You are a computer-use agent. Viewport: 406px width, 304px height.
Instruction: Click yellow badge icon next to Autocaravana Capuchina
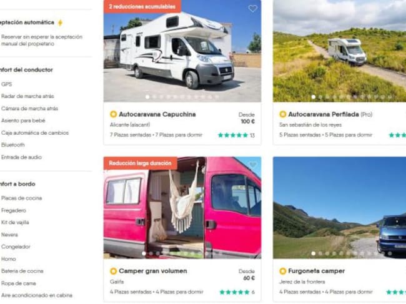coord(113,114)
